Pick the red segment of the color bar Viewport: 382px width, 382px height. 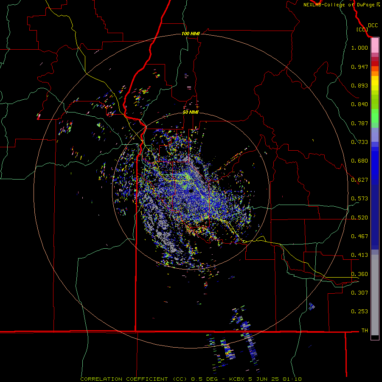click(x=375, y=64)
